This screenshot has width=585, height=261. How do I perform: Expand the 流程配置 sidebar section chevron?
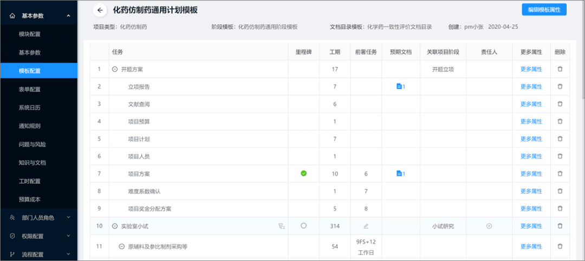(x=68, y=255)
